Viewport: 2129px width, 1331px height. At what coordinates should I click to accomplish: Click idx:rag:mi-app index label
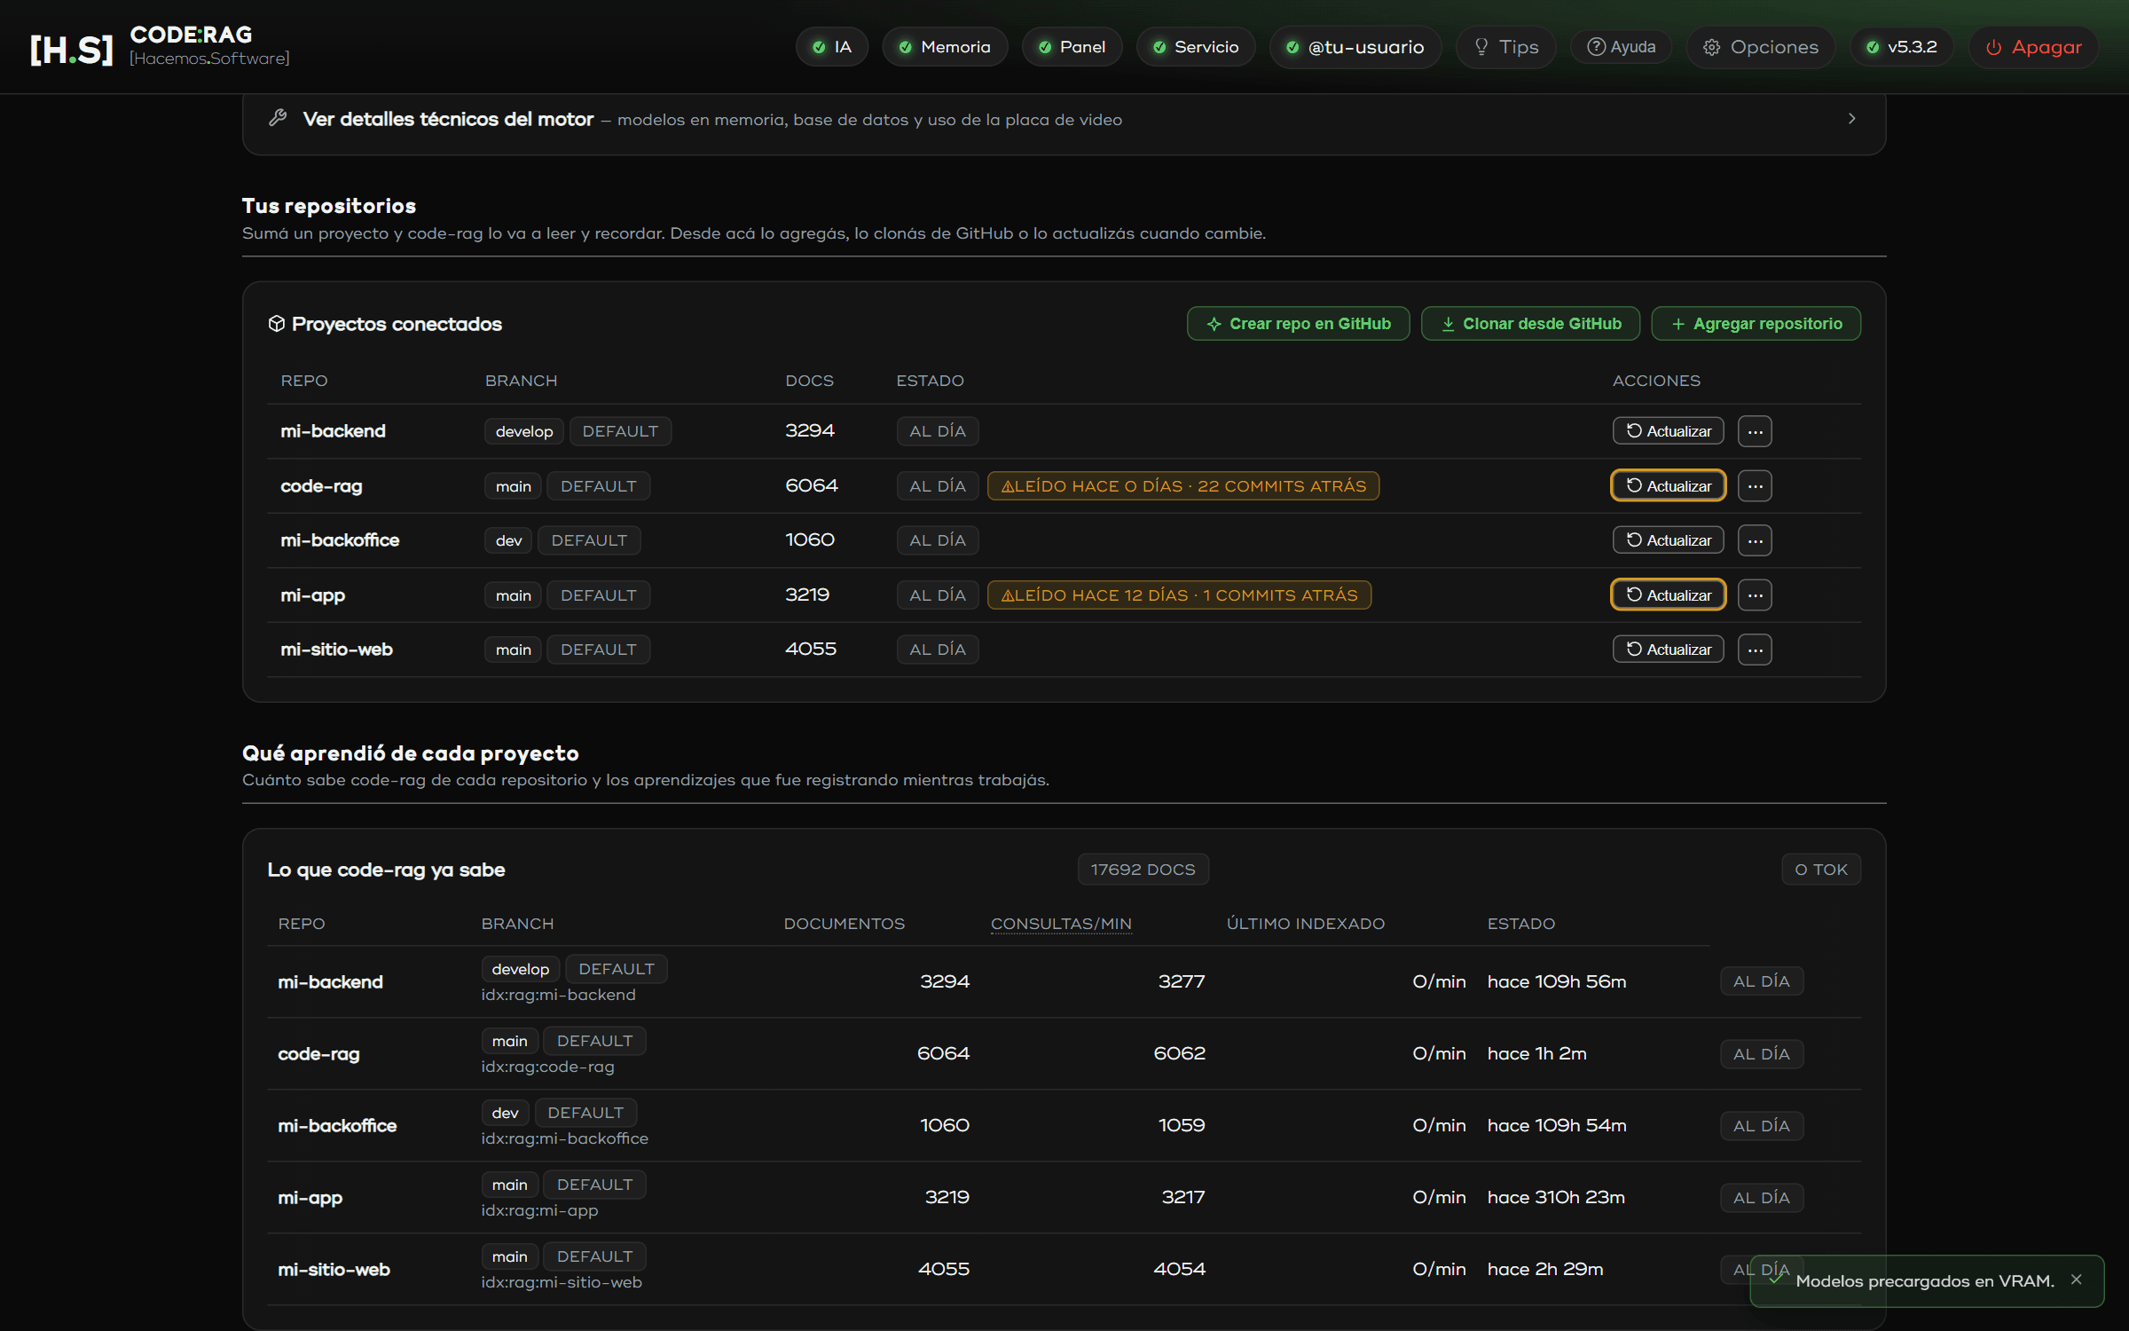point(539,1210)
